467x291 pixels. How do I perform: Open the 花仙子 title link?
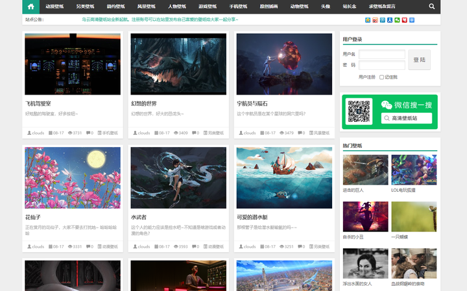point(33,217)
